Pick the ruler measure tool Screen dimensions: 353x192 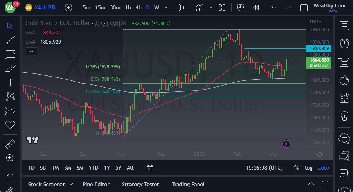[x=10, y=144]
